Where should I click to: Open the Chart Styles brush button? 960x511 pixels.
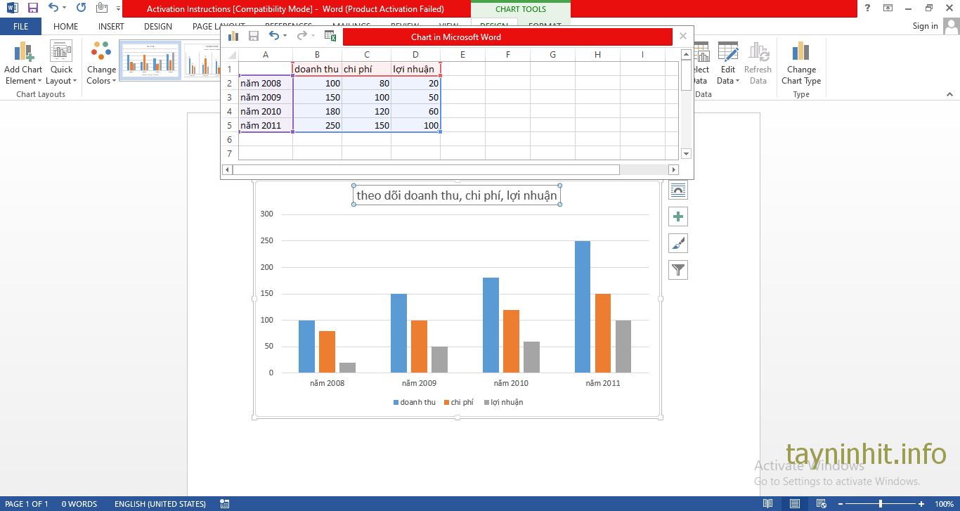678,243
